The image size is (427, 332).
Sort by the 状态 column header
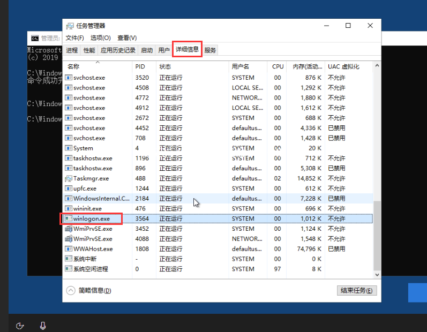(192, 66)
